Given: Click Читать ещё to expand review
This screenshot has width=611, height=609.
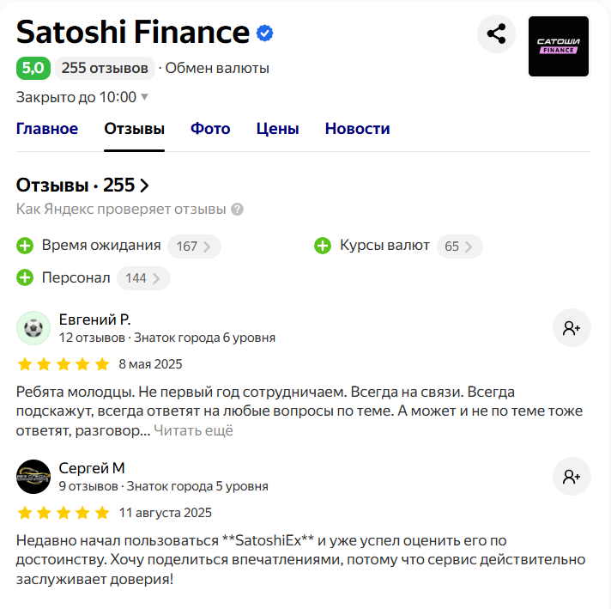Looking at the screenshot, I should pos(193,430).
